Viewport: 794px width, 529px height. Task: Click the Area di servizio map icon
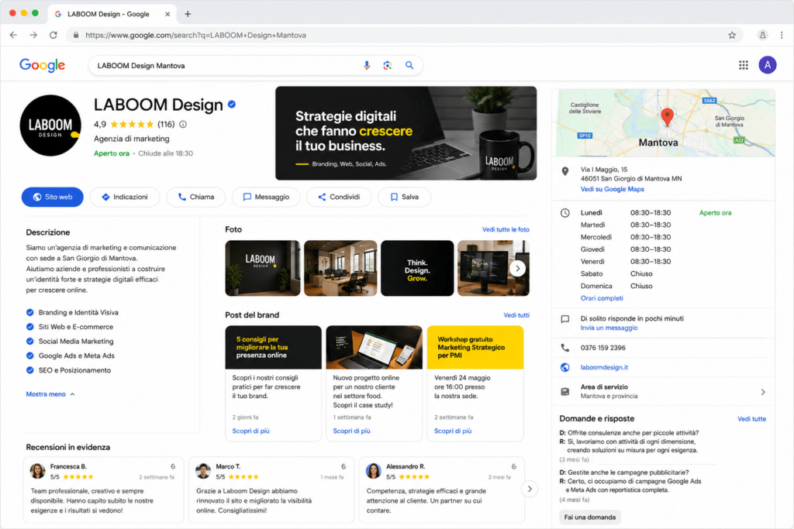click(565, 391)
